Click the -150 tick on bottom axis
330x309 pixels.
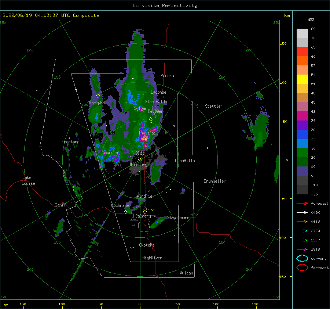[x=22, y=304]
